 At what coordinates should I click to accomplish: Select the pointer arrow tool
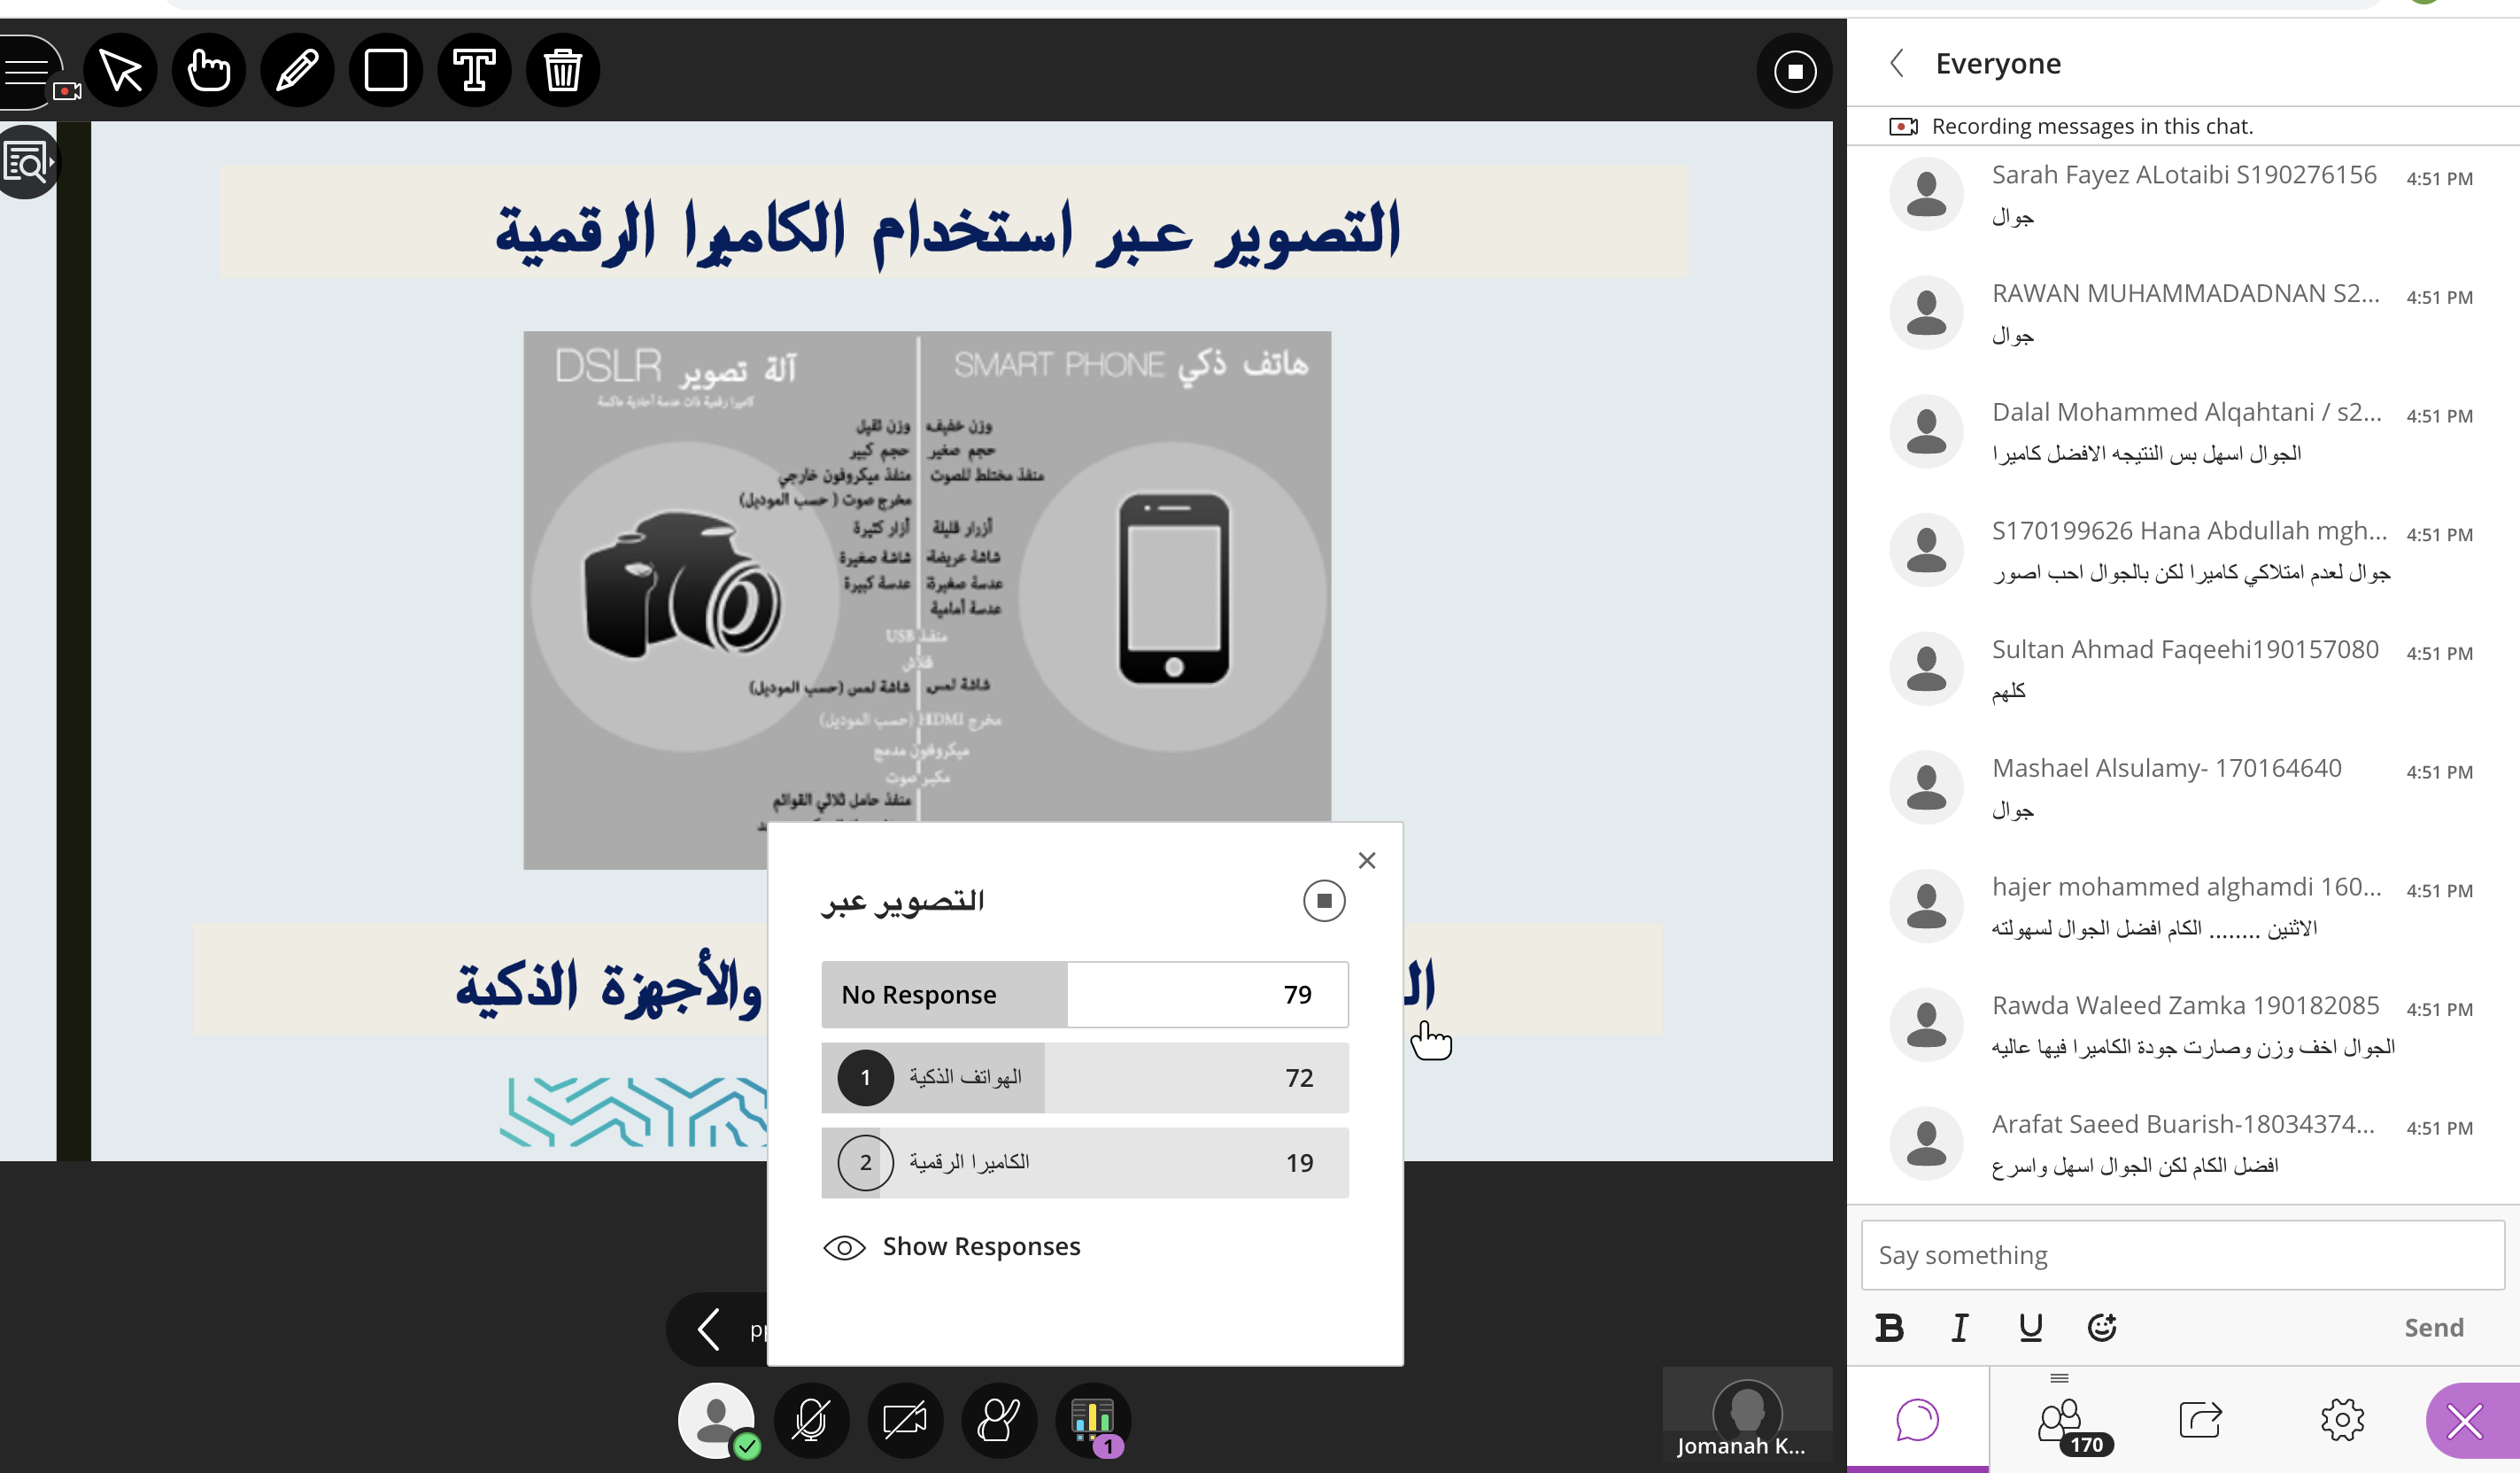tap(121, 71)
